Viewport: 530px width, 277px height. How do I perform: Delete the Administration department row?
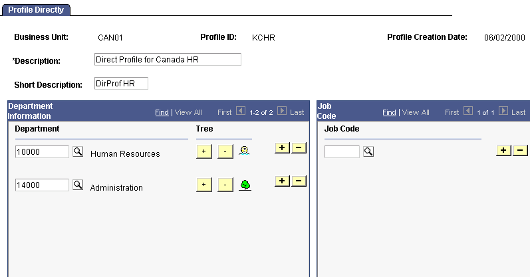[299, 181]
